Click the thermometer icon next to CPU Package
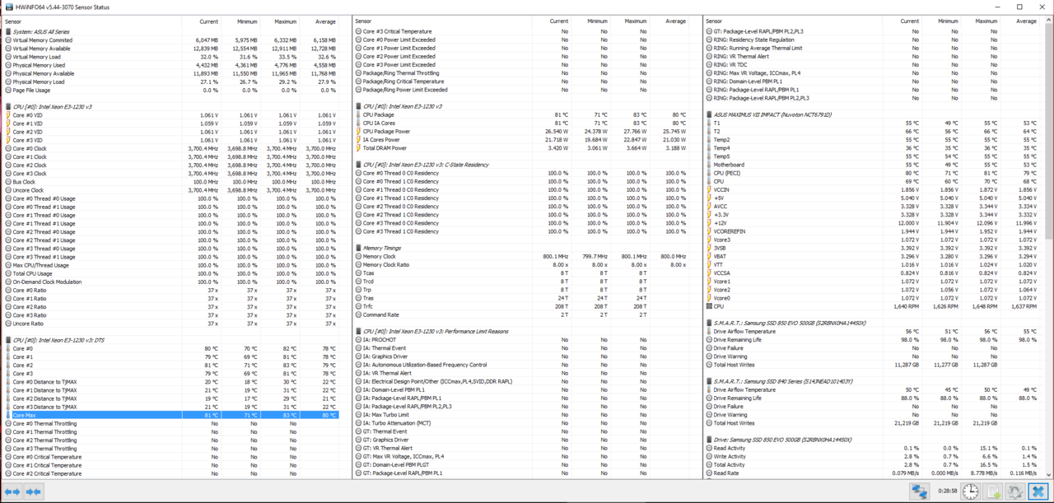Viewport: 1054px width, 503px height. click(x=359, y=114)
